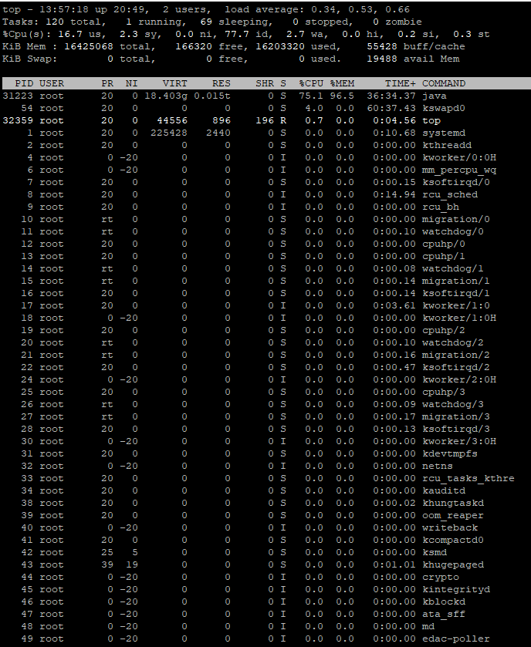Image resolution: width=531 pixels, height=647 pixels.
Task: Click the %MEM column header
Action: [342, 83]
